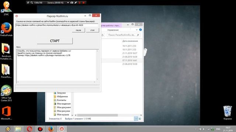236x132 pixels.
Task: Click the logs area scroll down arrow
Action: 97,79
